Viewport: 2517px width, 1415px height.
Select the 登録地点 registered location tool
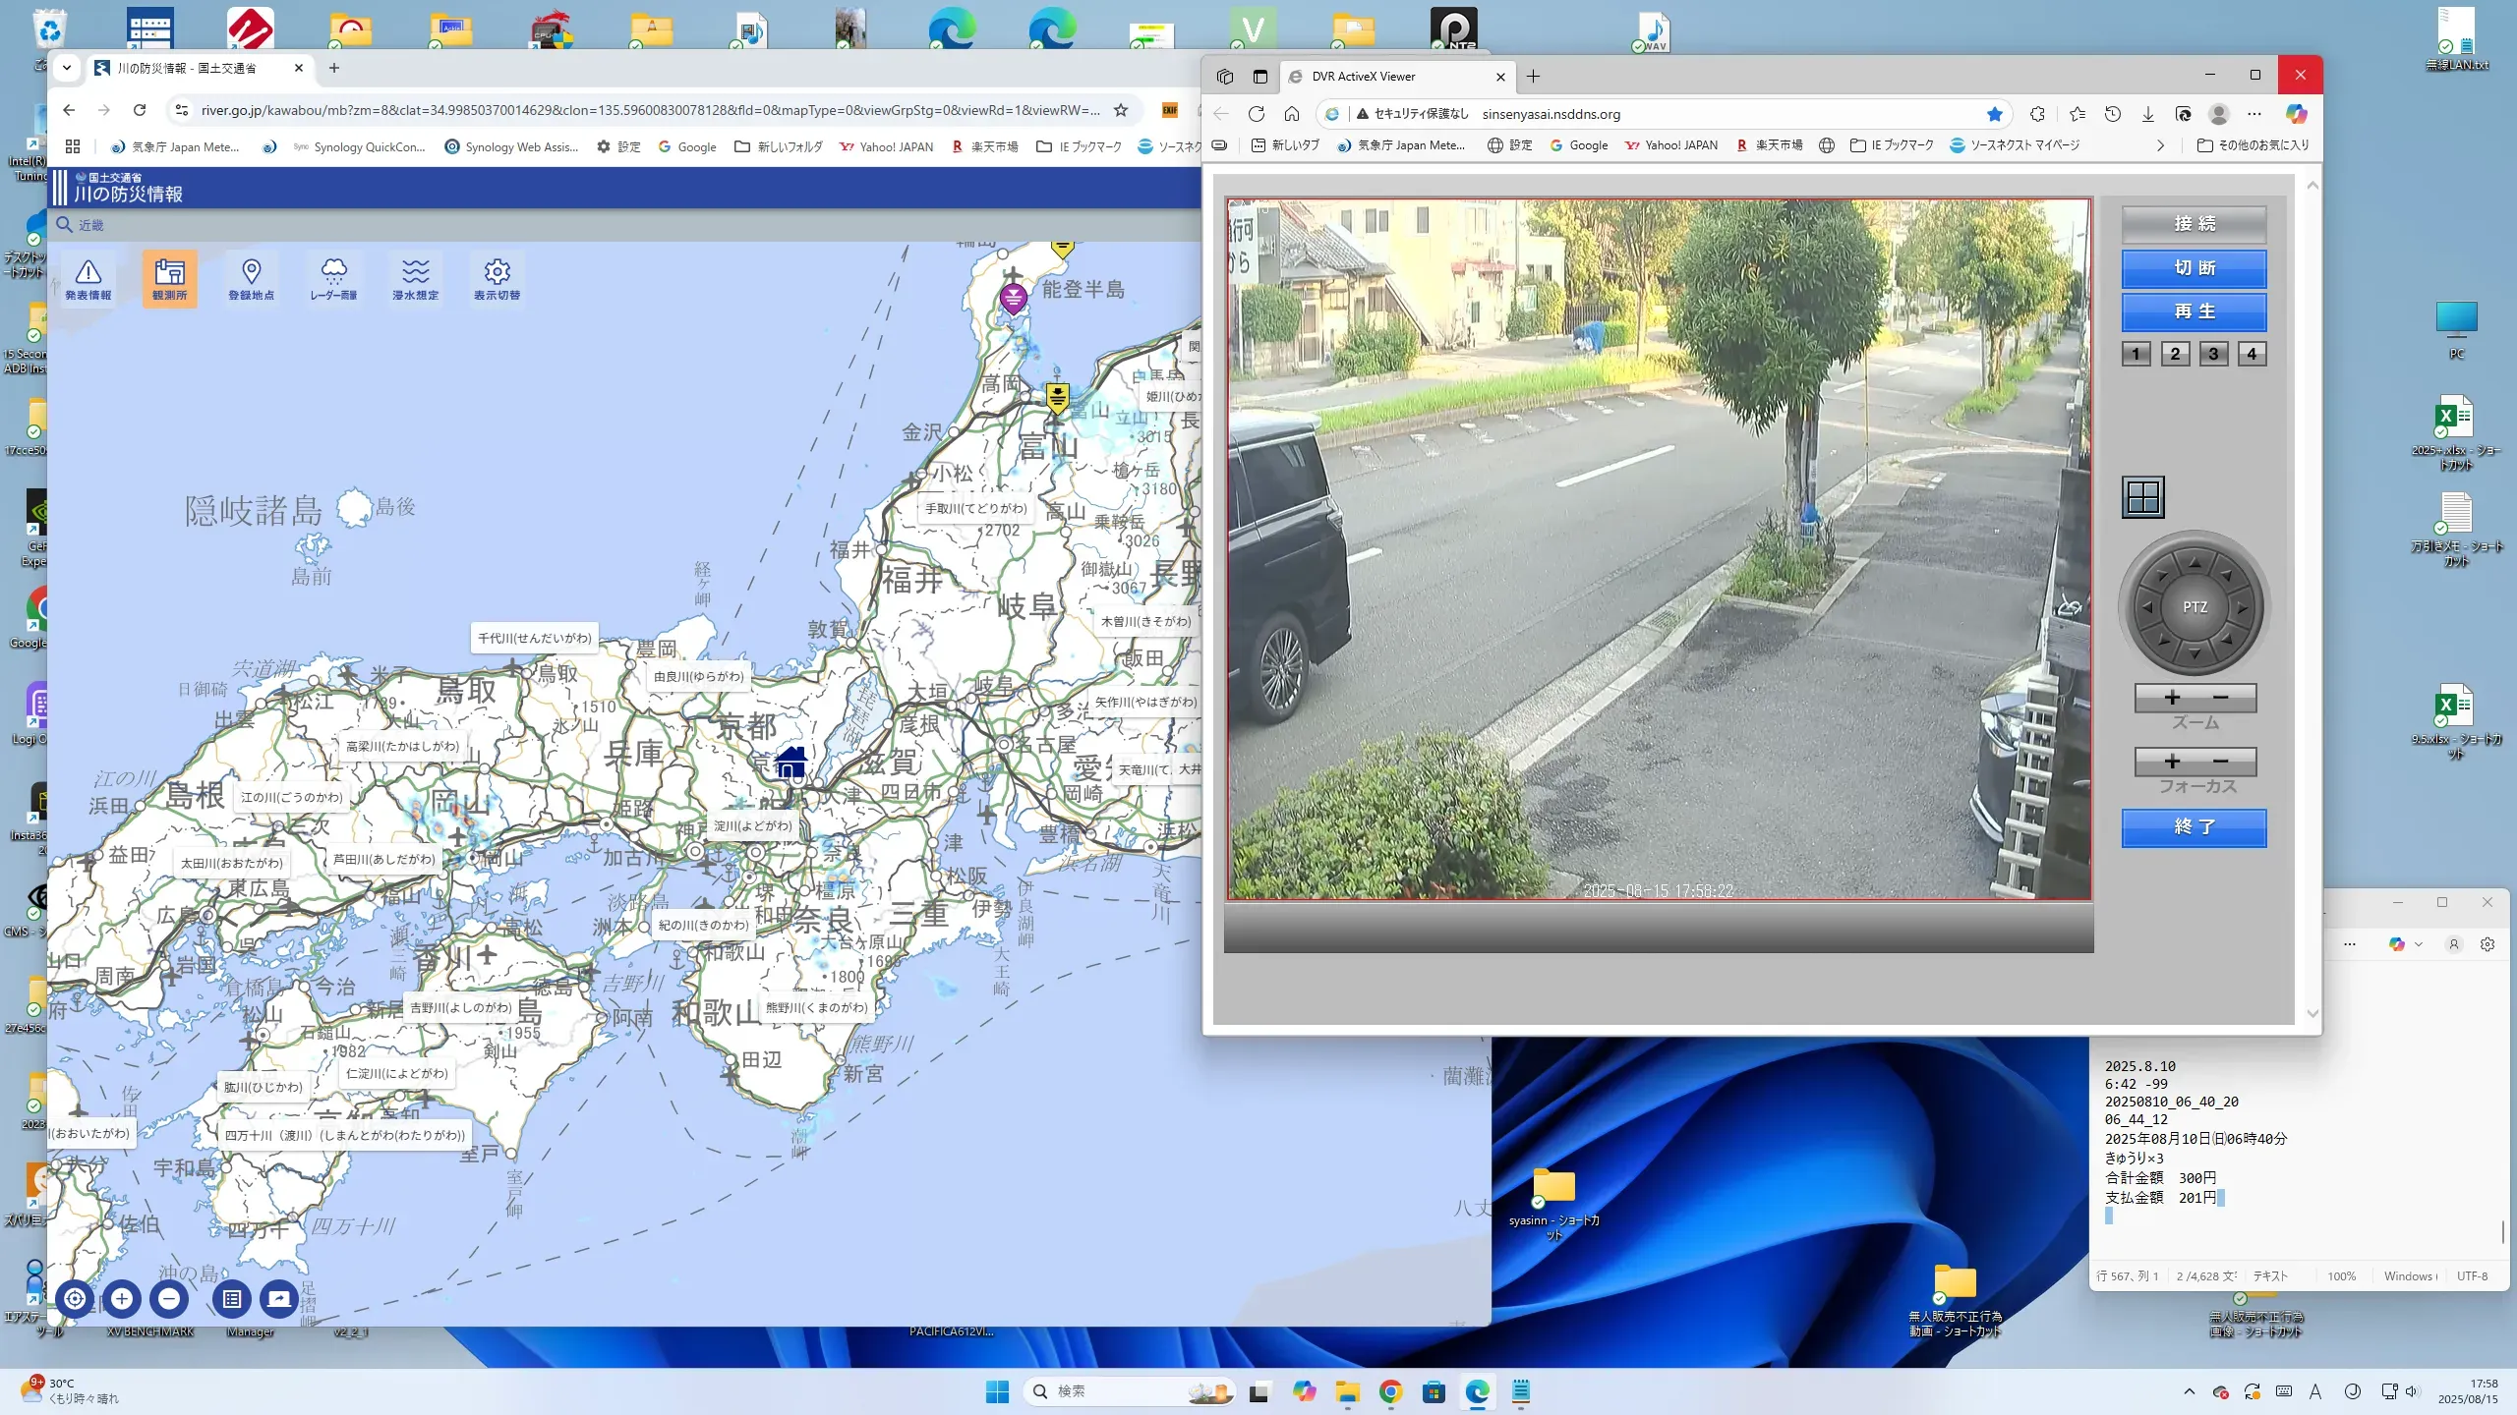pos(251,279)
